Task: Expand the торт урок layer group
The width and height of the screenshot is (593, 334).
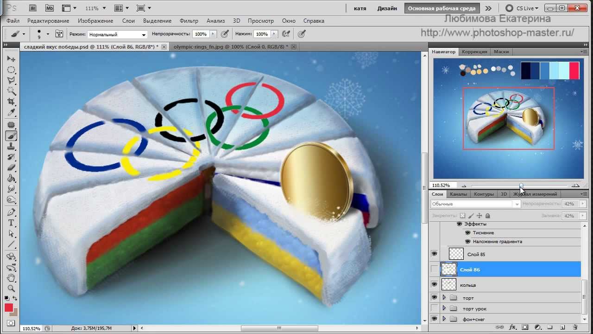Action: coord(444,308)
